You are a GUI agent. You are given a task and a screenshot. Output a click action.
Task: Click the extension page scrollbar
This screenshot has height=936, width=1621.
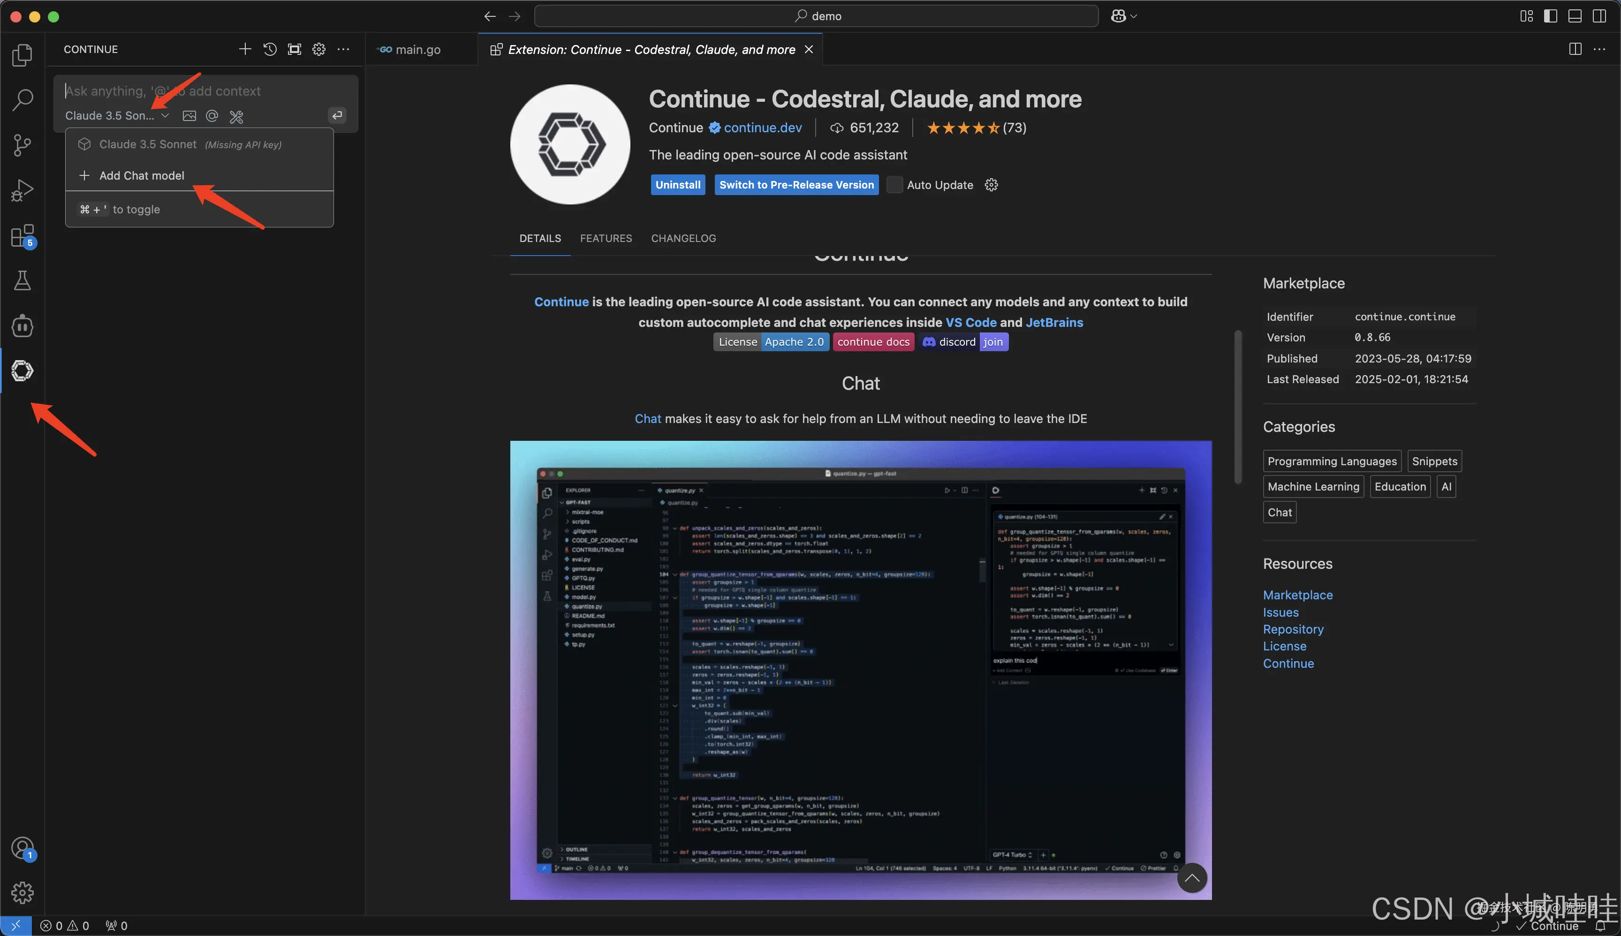click(x=1238, y=406)
